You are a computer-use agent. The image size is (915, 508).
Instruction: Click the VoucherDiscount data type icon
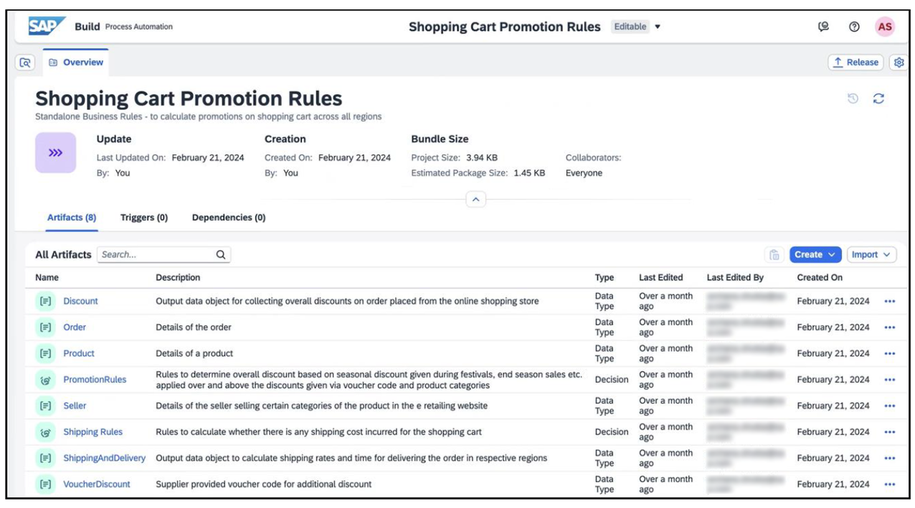(45, 484)
